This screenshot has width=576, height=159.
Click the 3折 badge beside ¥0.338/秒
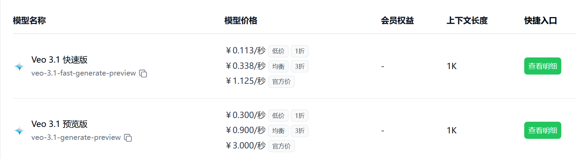(300, 66)
